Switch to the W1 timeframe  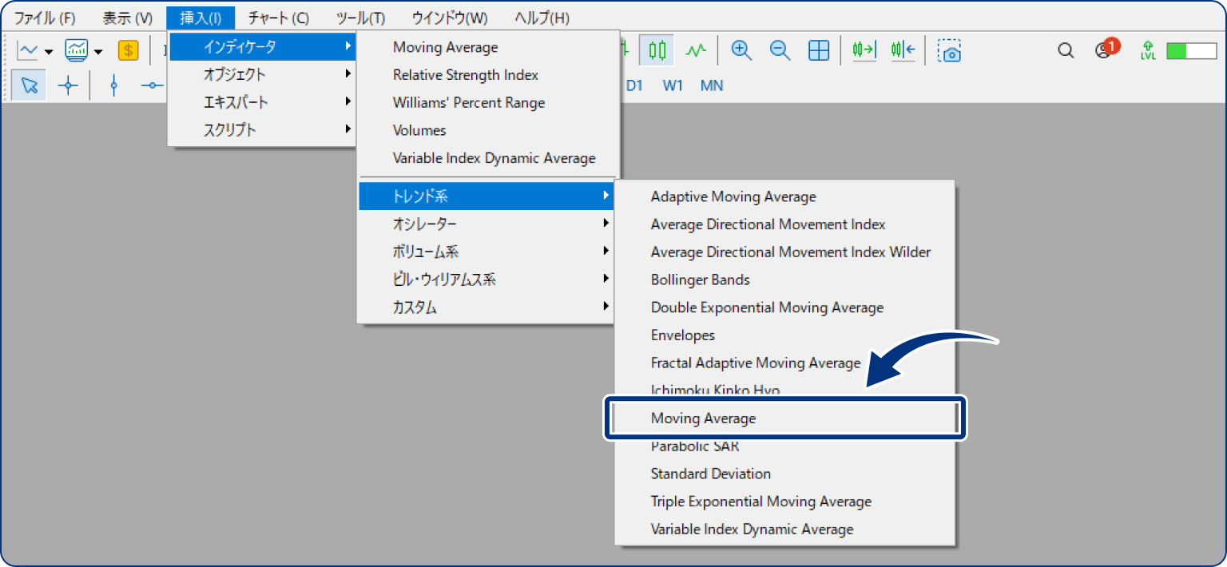coord(672,85)
